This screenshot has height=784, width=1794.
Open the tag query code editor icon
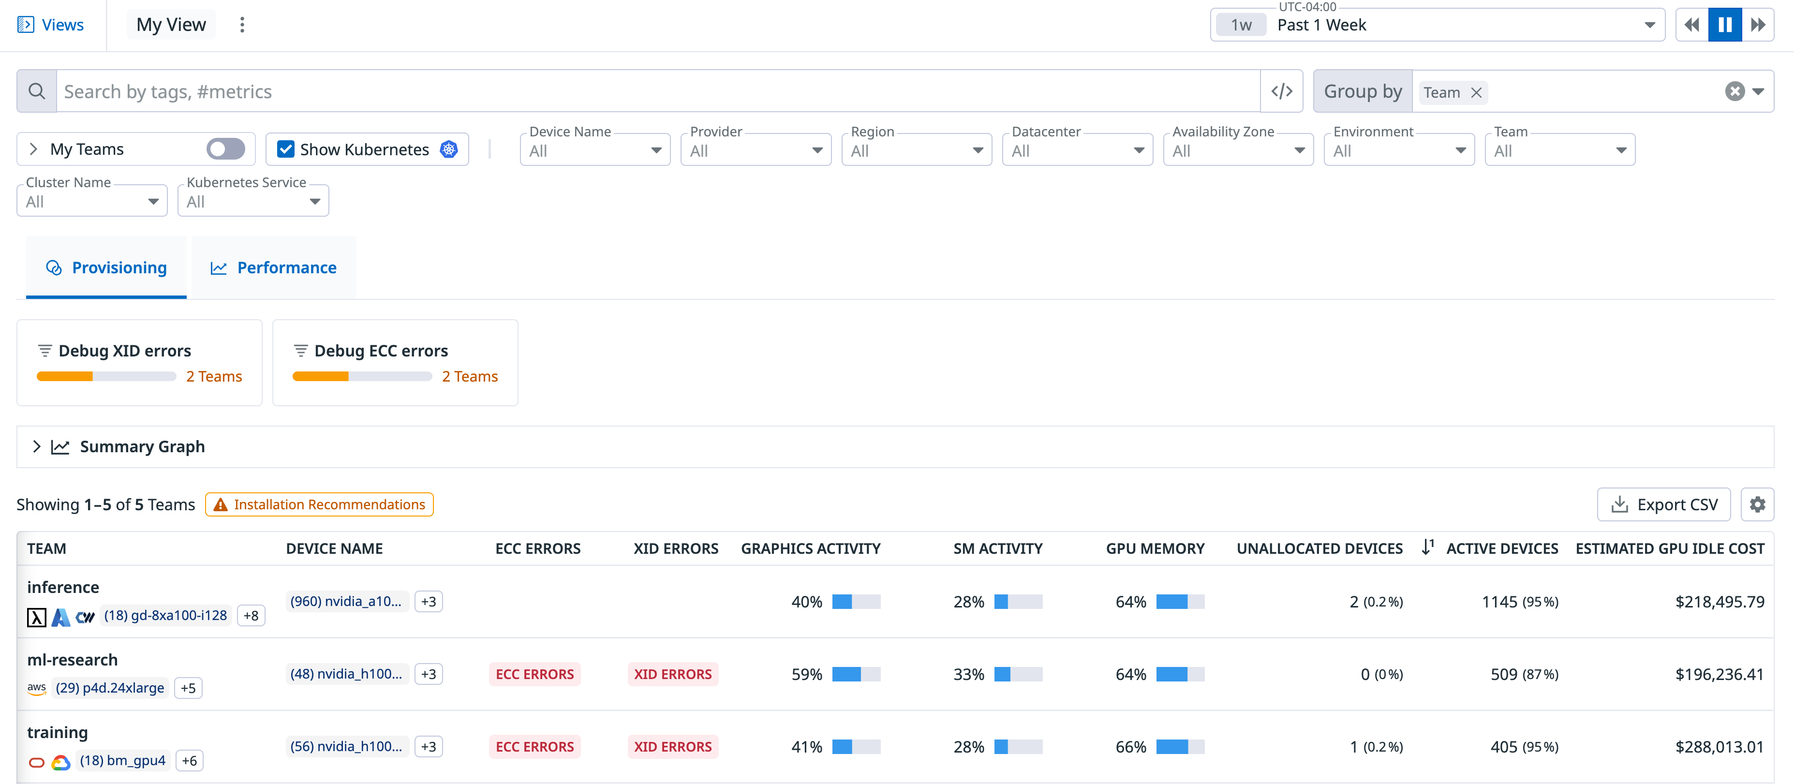coord(1281,90)
